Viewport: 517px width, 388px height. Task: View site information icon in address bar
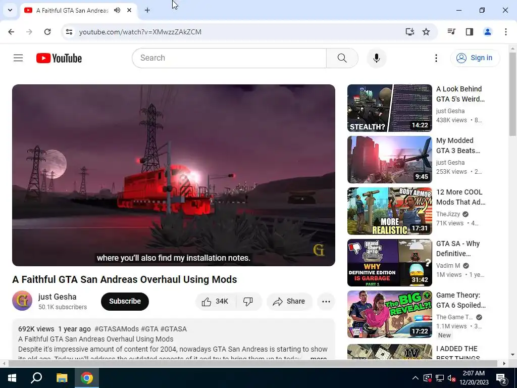tap(69, 32)
